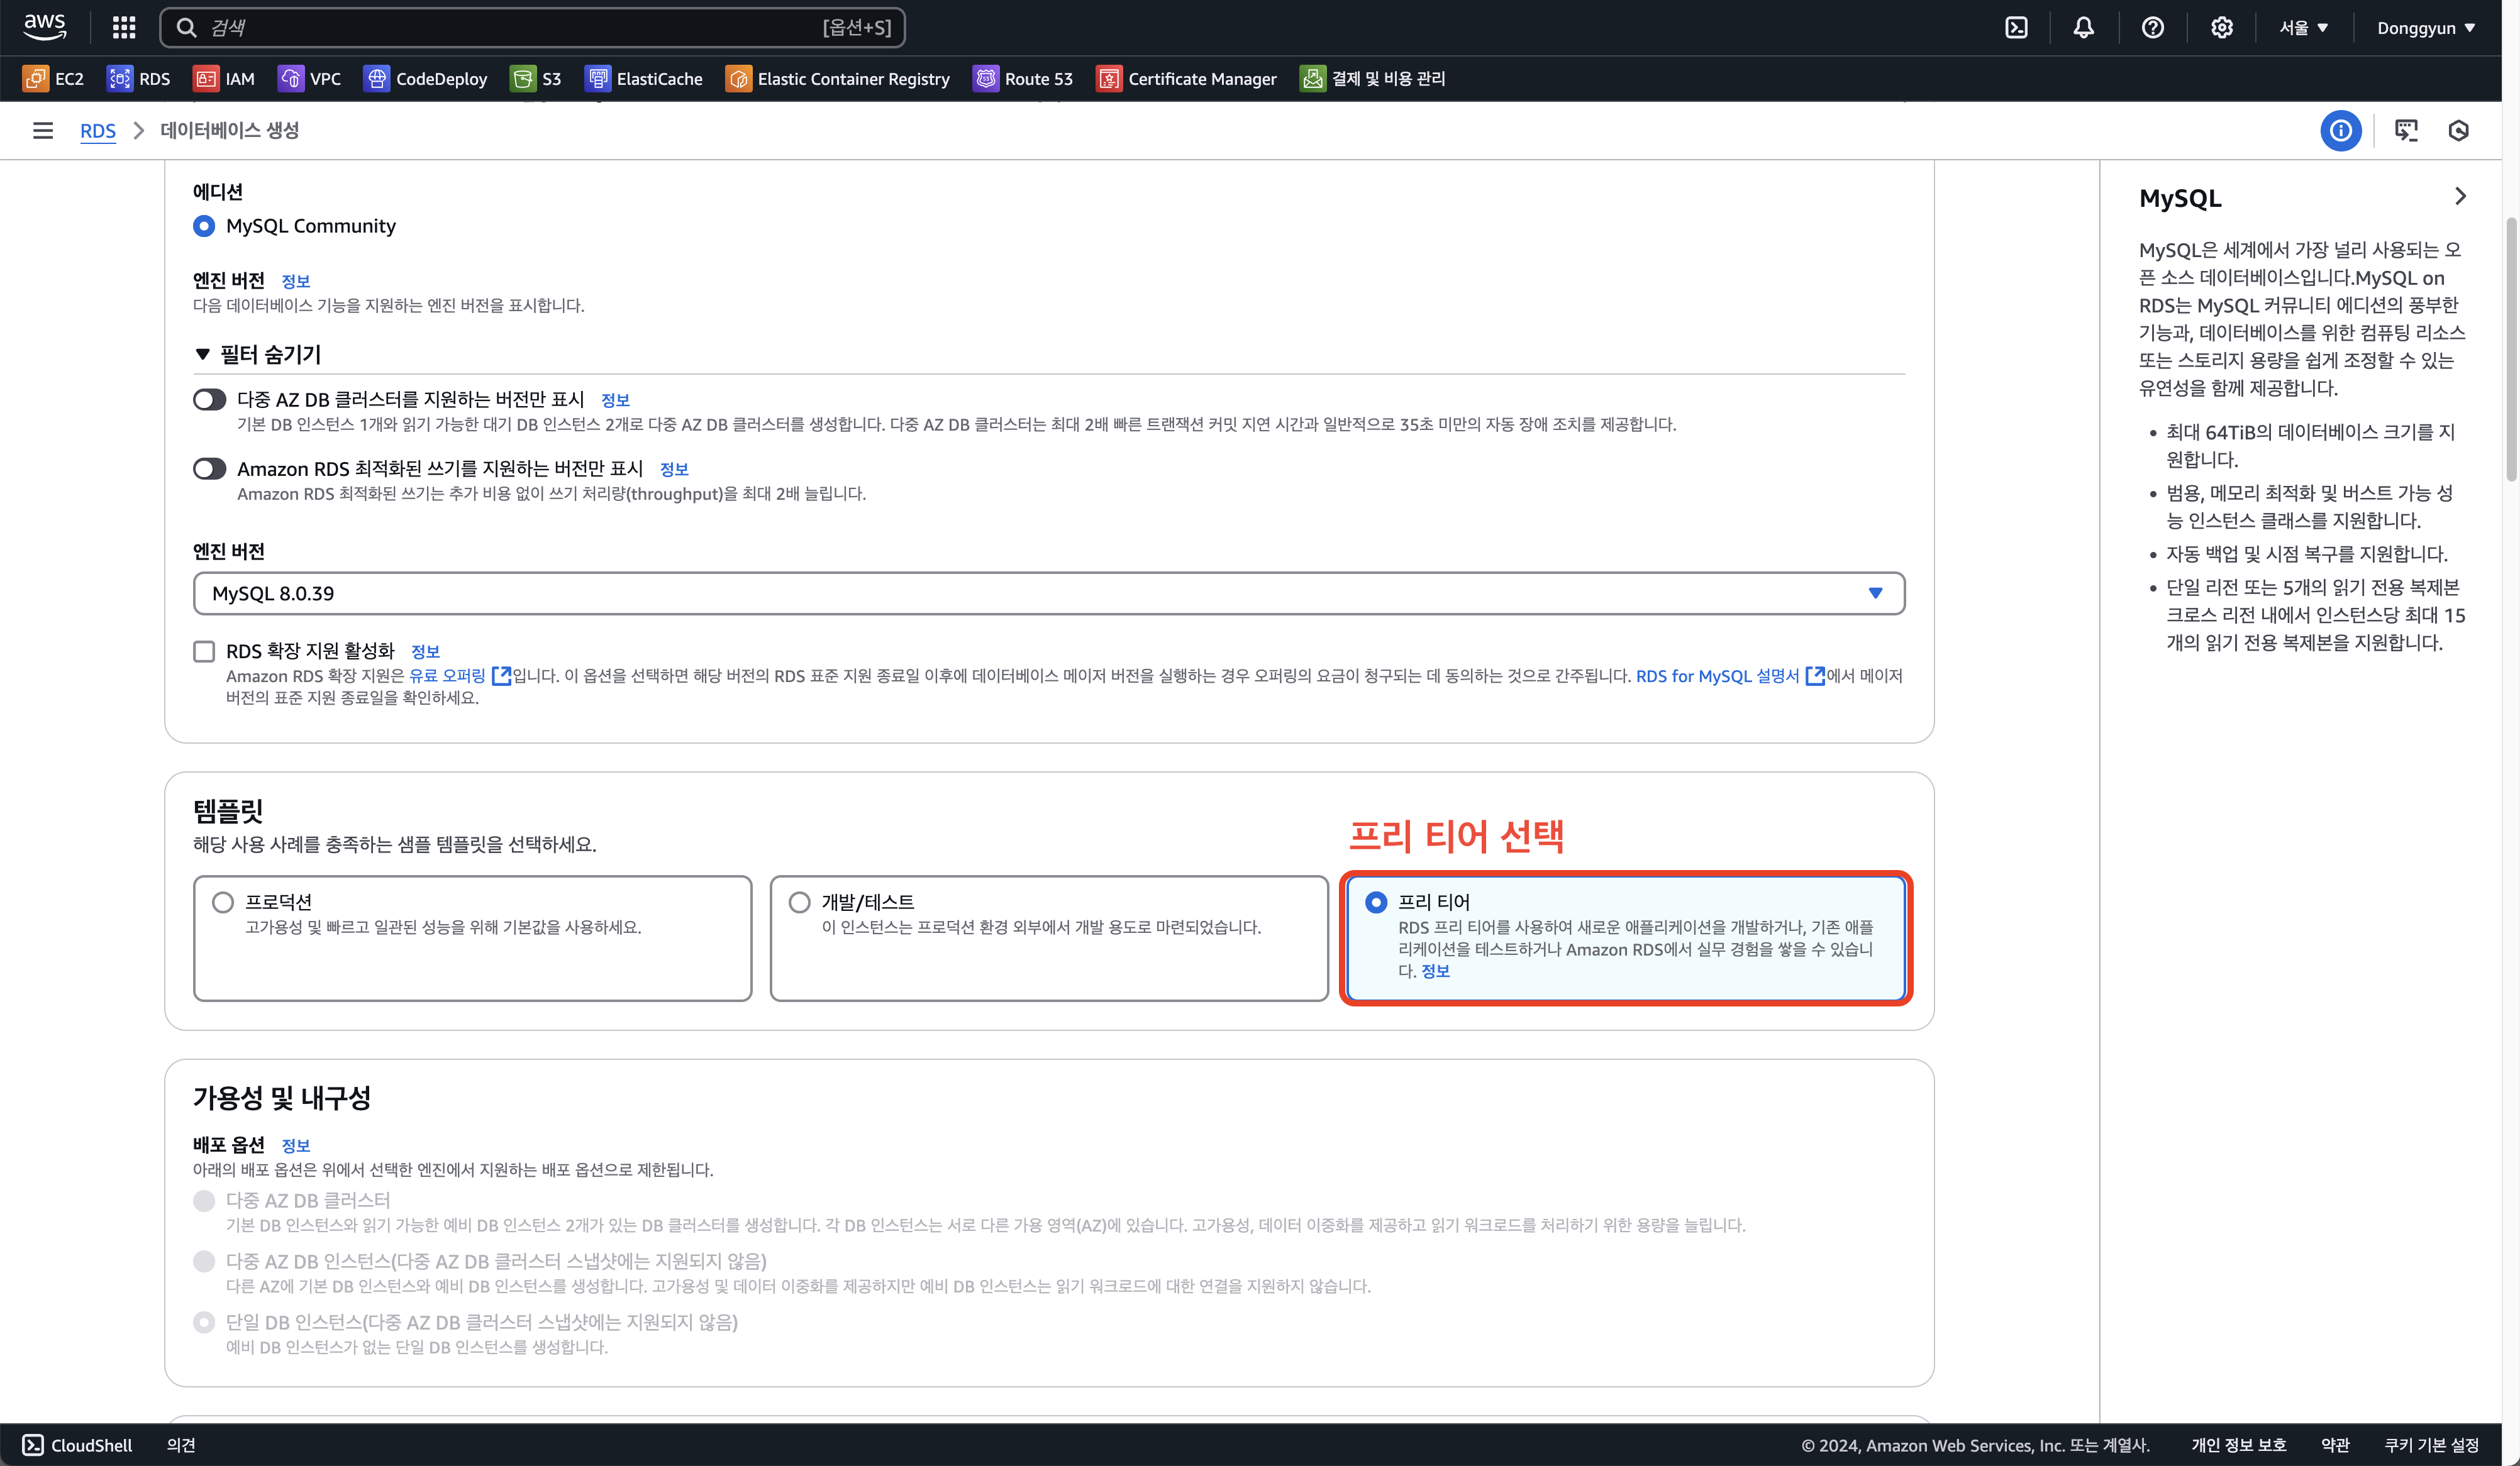Open the settings gear

click(2222, 27)
